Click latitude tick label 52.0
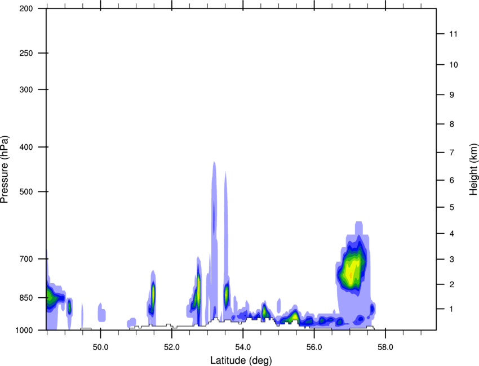Viewport: 479px width, 366px height. [172, 347]
